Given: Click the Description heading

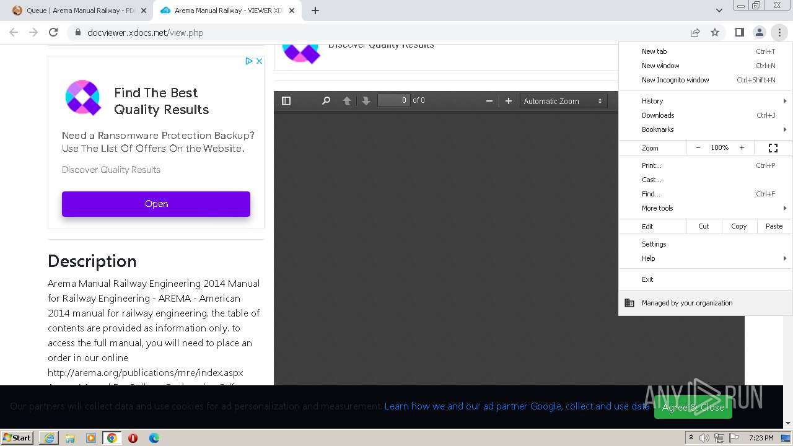Looking at the screenshot, I should pos(92,261).
